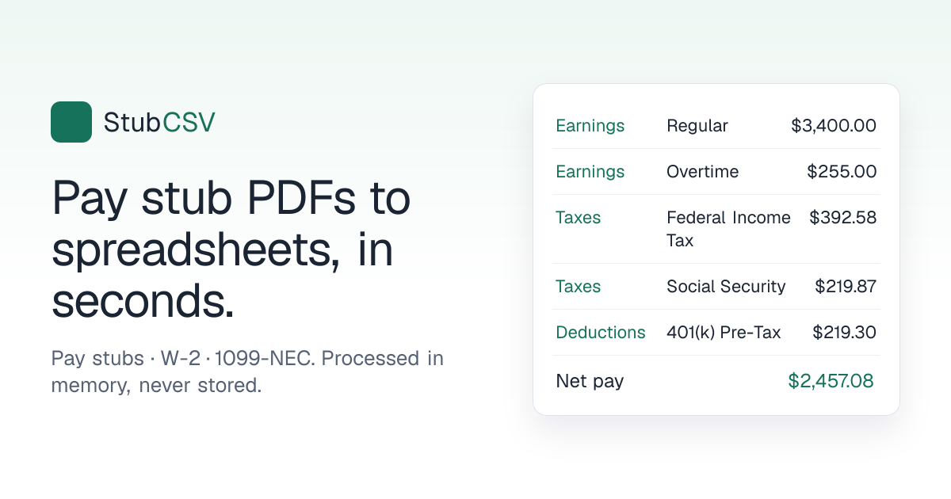This screenshot has height=499, width=951.
Task: Select the Earnings label in Overtime row
Action: (x=590, y=172)
